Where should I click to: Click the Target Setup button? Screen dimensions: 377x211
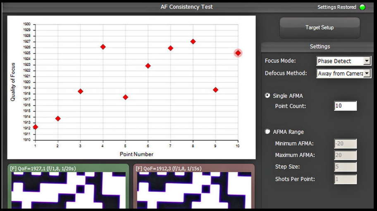320,28
